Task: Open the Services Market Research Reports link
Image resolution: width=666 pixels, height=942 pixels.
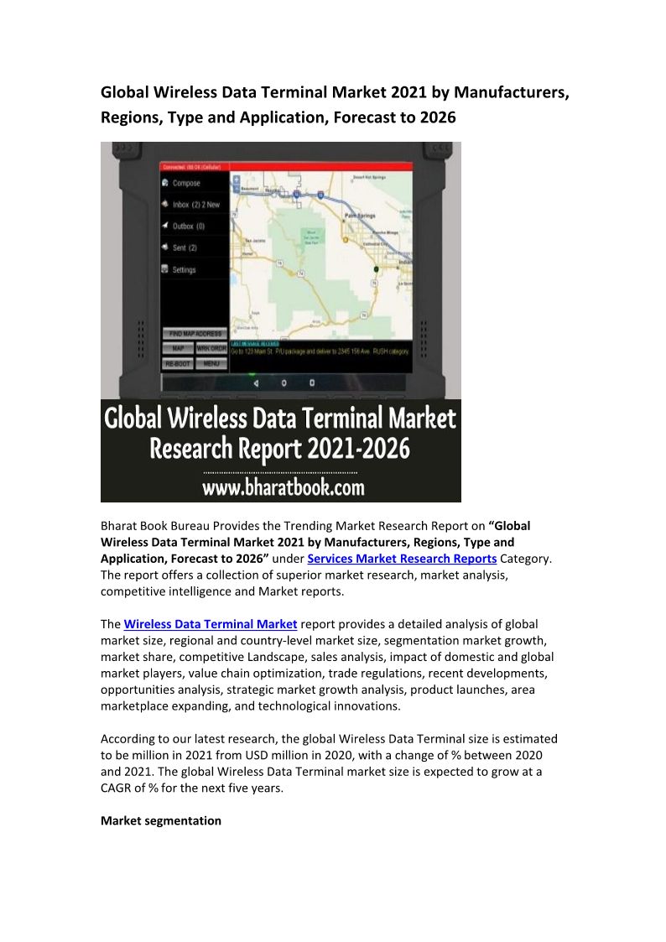Action: 402,559
